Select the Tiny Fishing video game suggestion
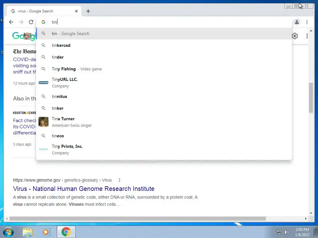 click(x=164, y=69)
